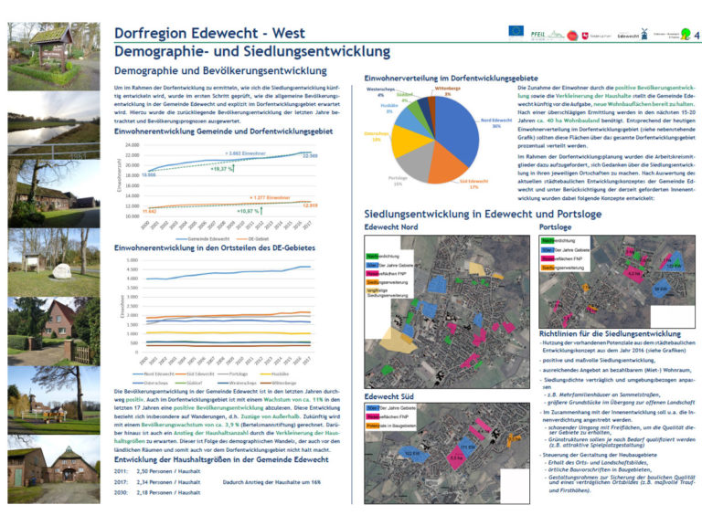Click heading Siedlungsentwicklung in Edewecht und Portsloge

(x=483, y=214)
